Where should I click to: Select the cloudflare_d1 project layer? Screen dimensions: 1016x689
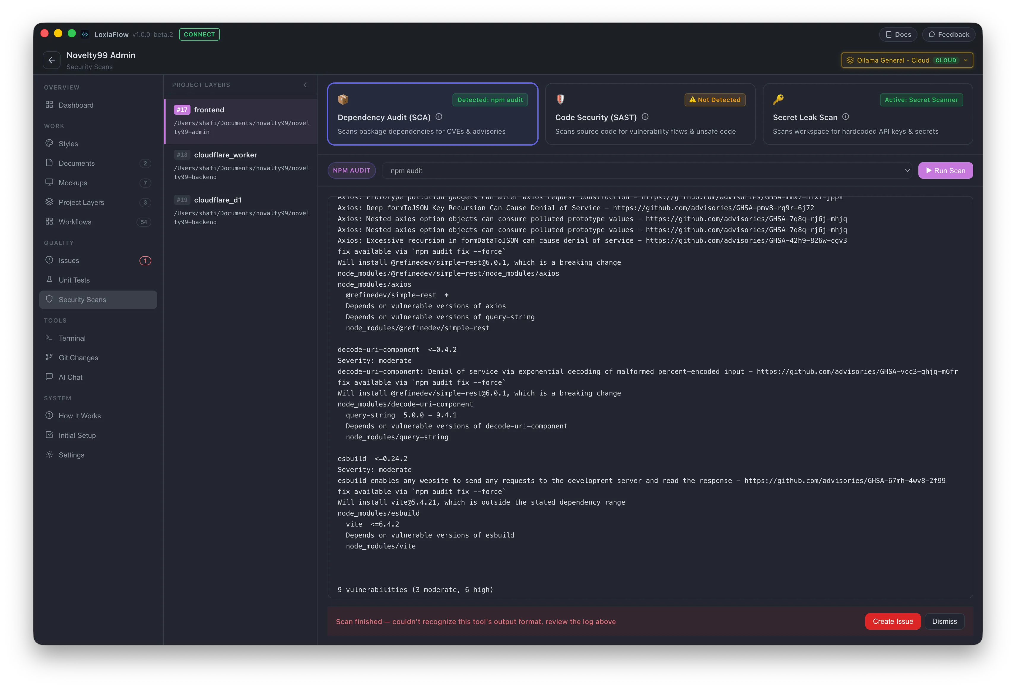coord(241,211)
